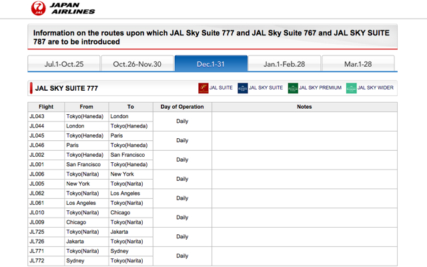Screen dimensions: 427x267
Task: Click the Notes column header
Action: 304,107
